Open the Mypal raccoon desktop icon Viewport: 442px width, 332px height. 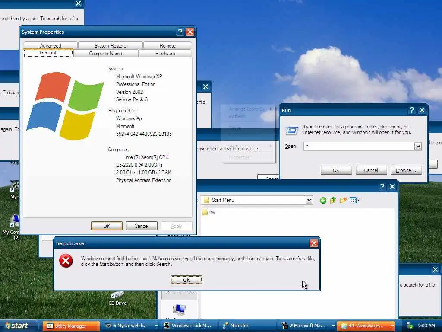pos(14,189)
